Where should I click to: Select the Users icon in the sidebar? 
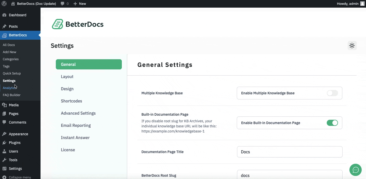coord(4,151)
